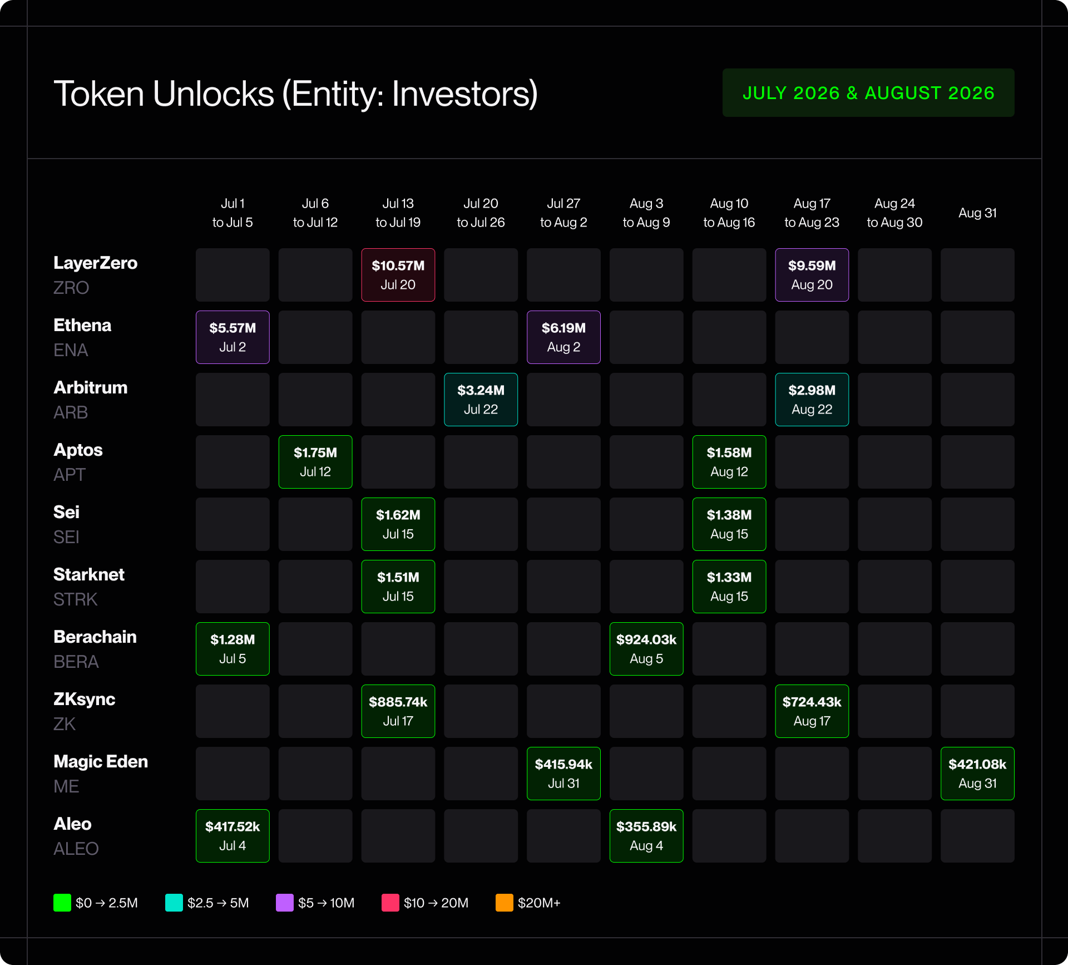The height and width of the screenshot is (965, 1068).
Task: Select the LayerZero $9.59M Aug 20 cell
Action: tap(812, 275)
